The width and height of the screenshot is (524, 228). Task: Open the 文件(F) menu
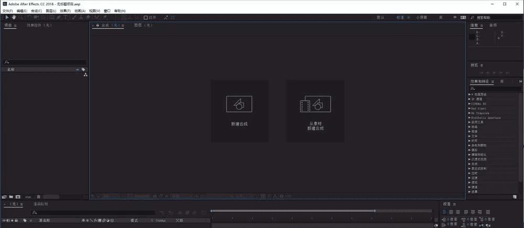[x=7, y=11]
